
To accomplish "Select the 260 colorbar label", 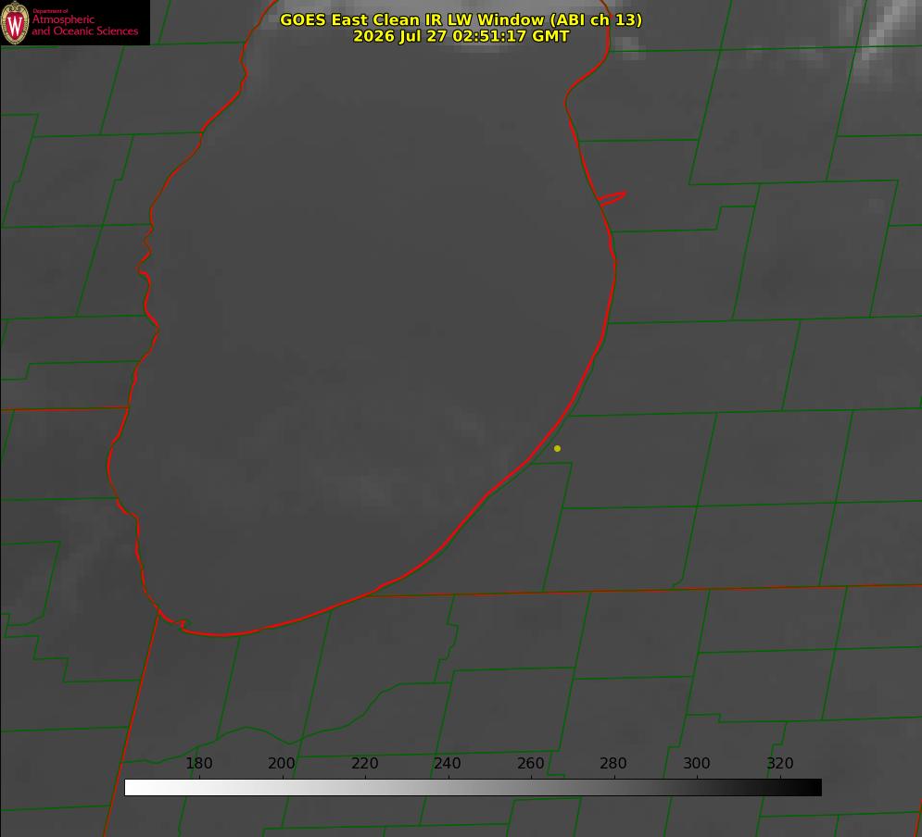I will [x=530, y=763].
